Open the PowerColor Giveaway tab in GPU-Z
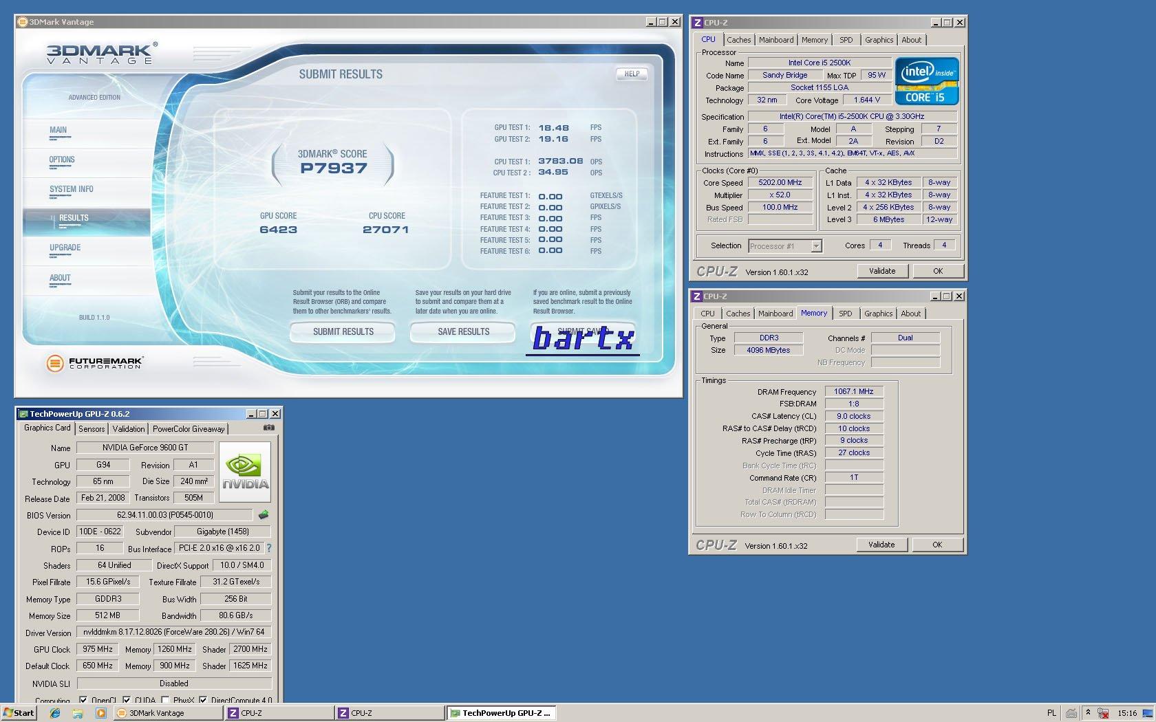This screenshot has width=1156, height=722. point(189,428)
